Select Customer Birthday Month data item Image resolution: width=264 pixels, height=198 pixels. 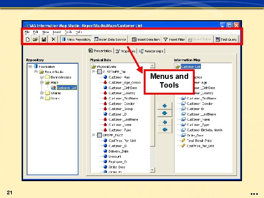pos(204,130)
